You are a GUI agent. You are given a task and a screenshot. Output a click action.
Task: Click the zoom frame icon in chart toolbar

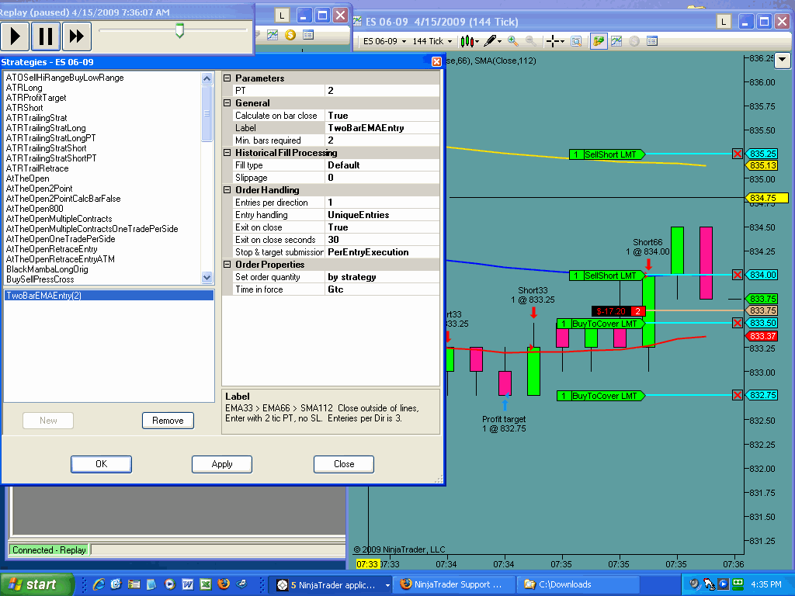(x=576, y=42)
